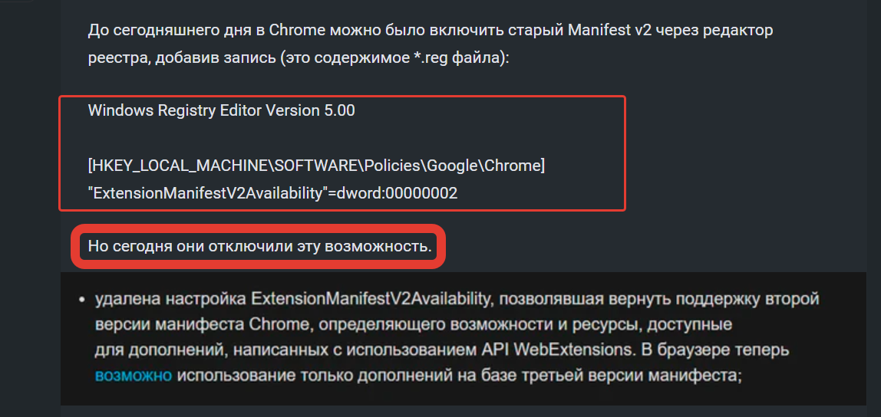Click the dword:00000002 value
Screen dimensions: 881x417
coord(398,193)
